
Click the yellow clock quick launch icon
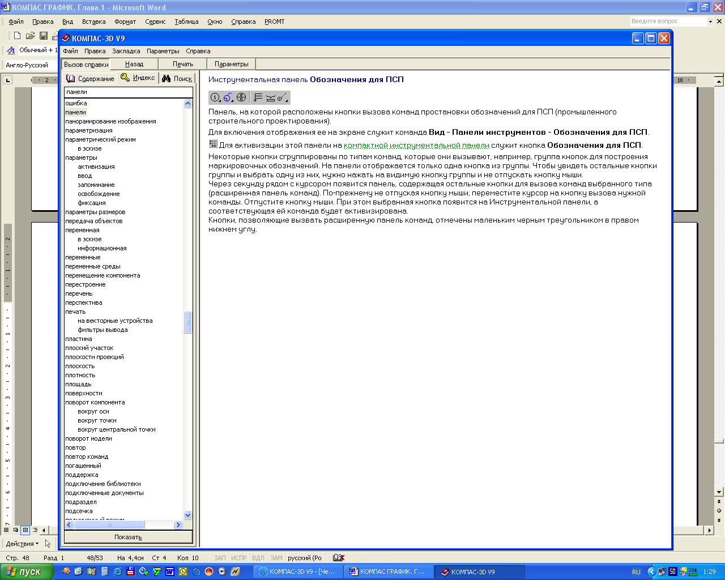click(183, 572)
